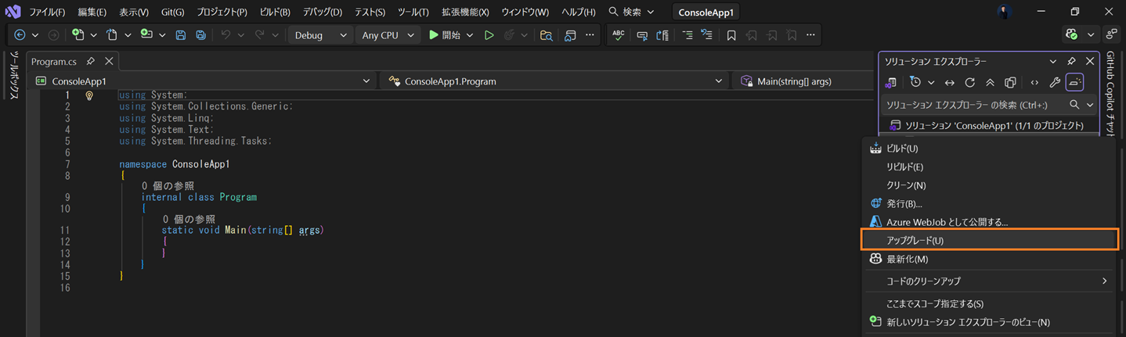The width and height of the screenshot is (1126, 337).
Task: Click the Undo arrow icon
Action: point(226,35)
